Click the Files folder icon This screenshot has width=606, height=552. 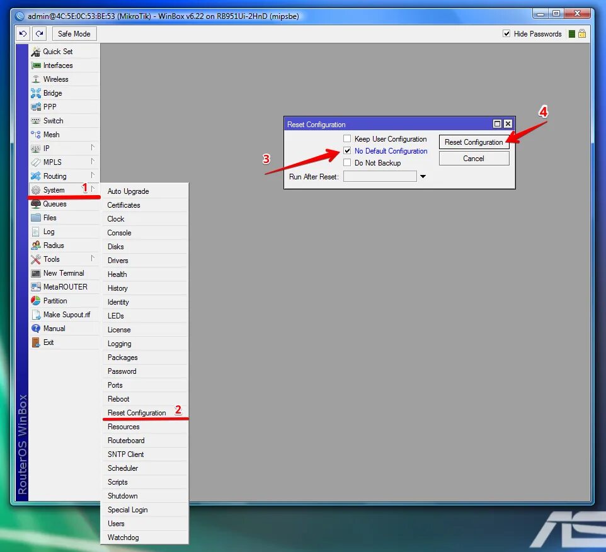pyautogui.click(x=35, y=218)
